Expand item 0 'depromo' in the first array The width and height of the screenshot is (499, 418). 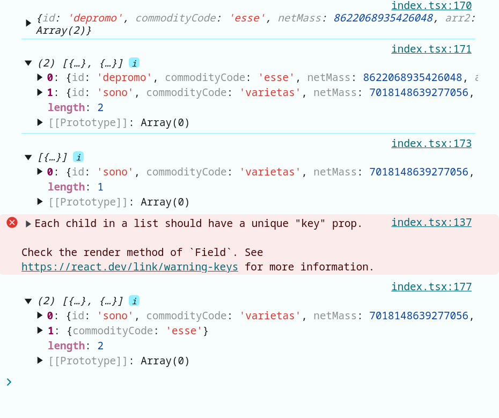(x=40, y=77)
